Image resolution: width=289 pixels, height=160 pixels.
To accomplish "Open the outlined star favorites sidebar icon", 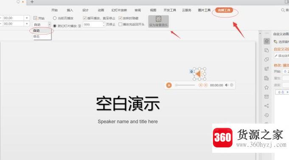I will tap(267, 88).
